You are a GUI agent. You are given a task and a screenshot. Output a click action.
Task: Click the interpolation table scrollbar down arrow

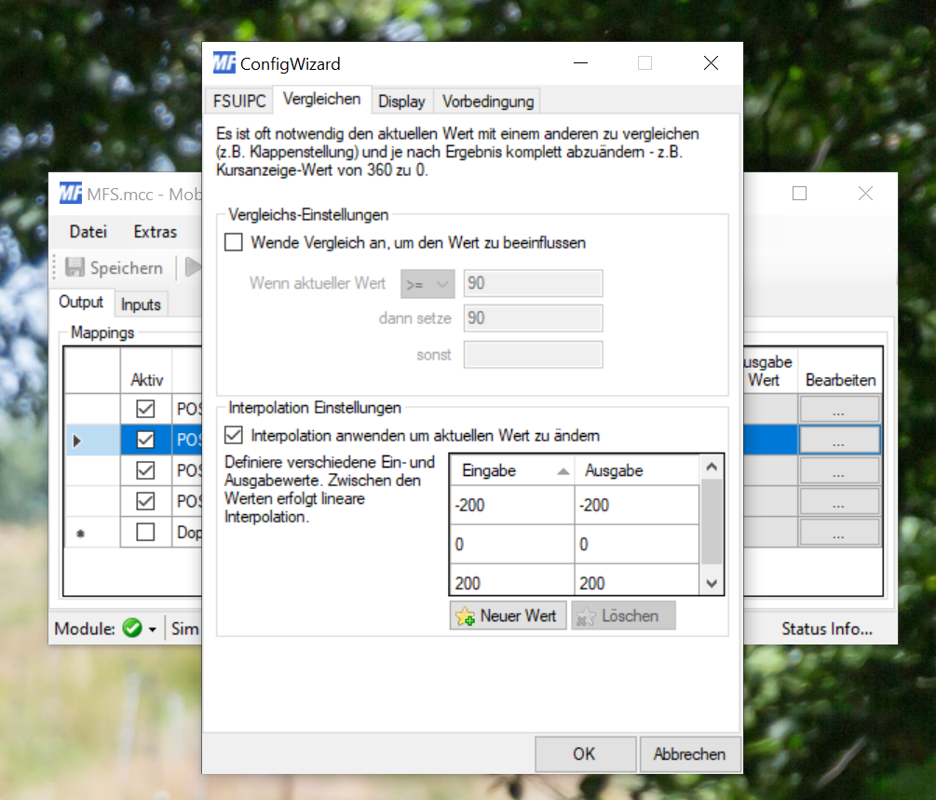712,583
